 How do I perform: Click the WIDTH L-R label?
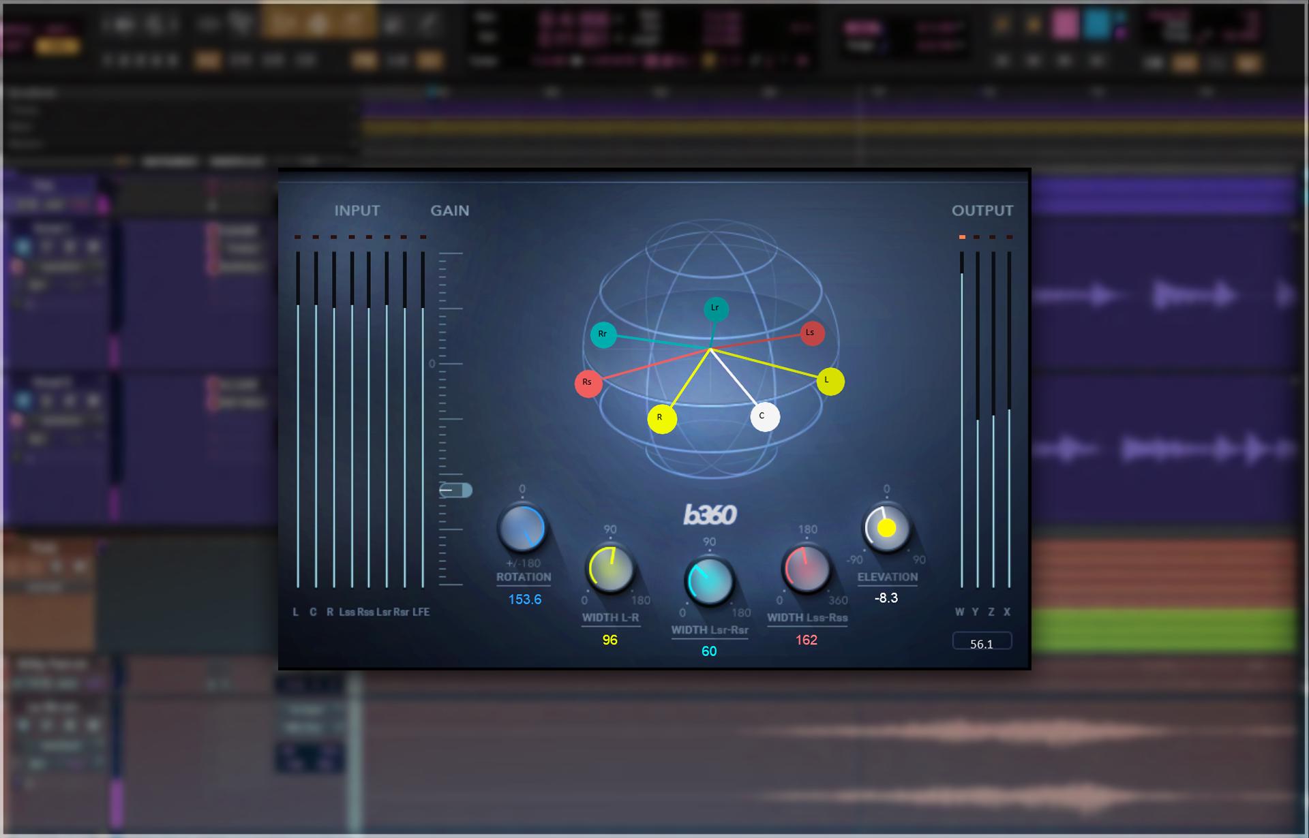(610, 618)
